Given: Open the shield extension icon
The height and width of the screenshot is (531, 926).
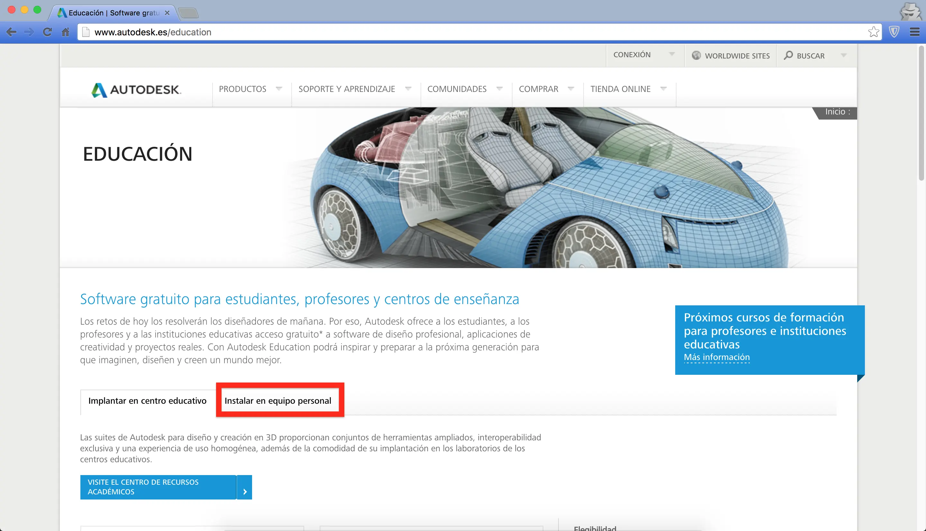Looking at the screenshot, I should click(x=894, y=32).
